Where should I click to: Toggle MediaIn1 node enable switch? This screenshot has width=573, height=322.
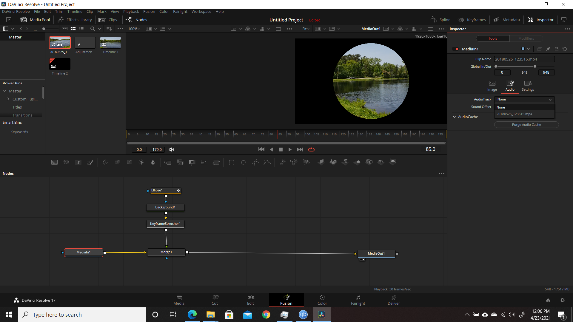(455, 49)
